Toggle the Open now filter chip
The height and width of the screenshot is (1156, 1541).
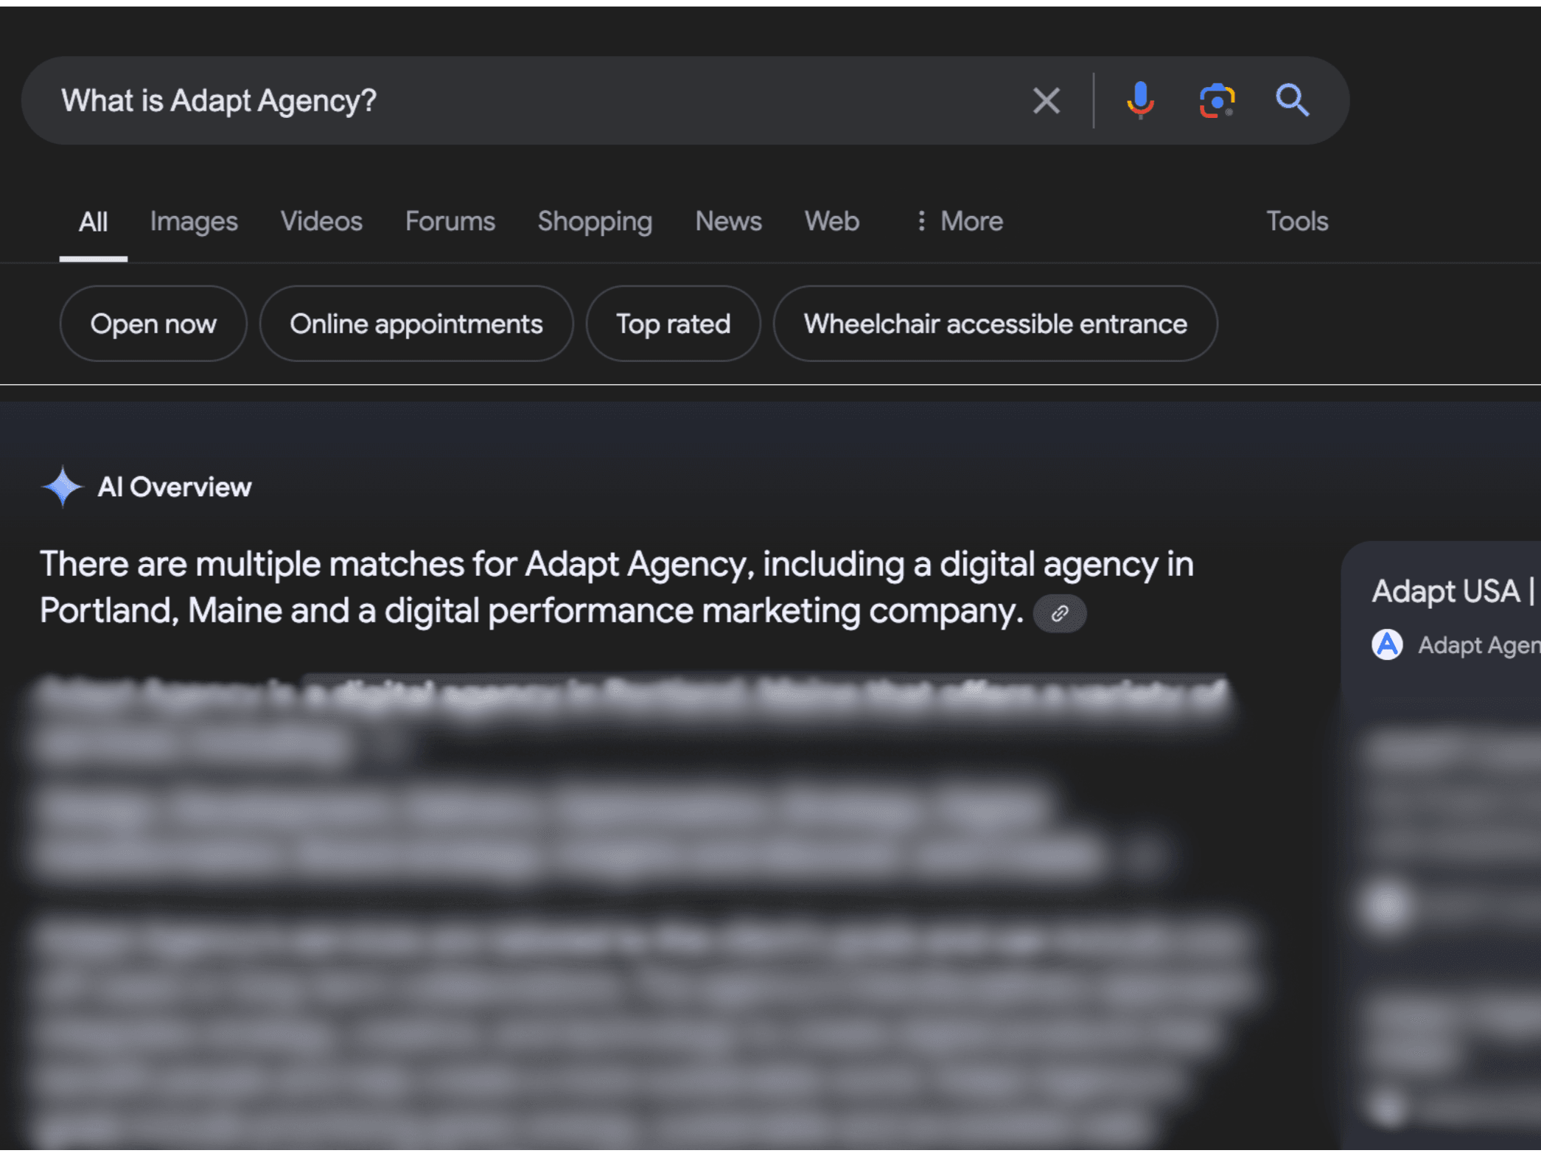click(153, 324)
